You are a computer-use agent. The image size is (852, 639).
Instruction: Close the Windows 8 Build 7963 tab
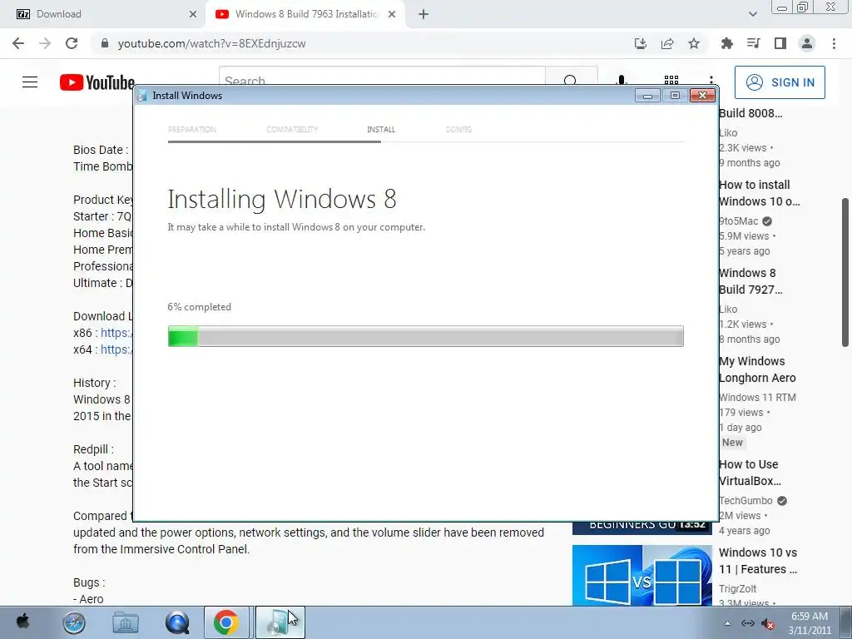(x=392, y=14)
